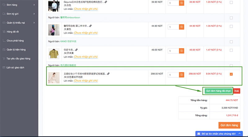Save quantity for the 44.90 NDT item
The image size is (248, 137).
[x=182, y=27]
